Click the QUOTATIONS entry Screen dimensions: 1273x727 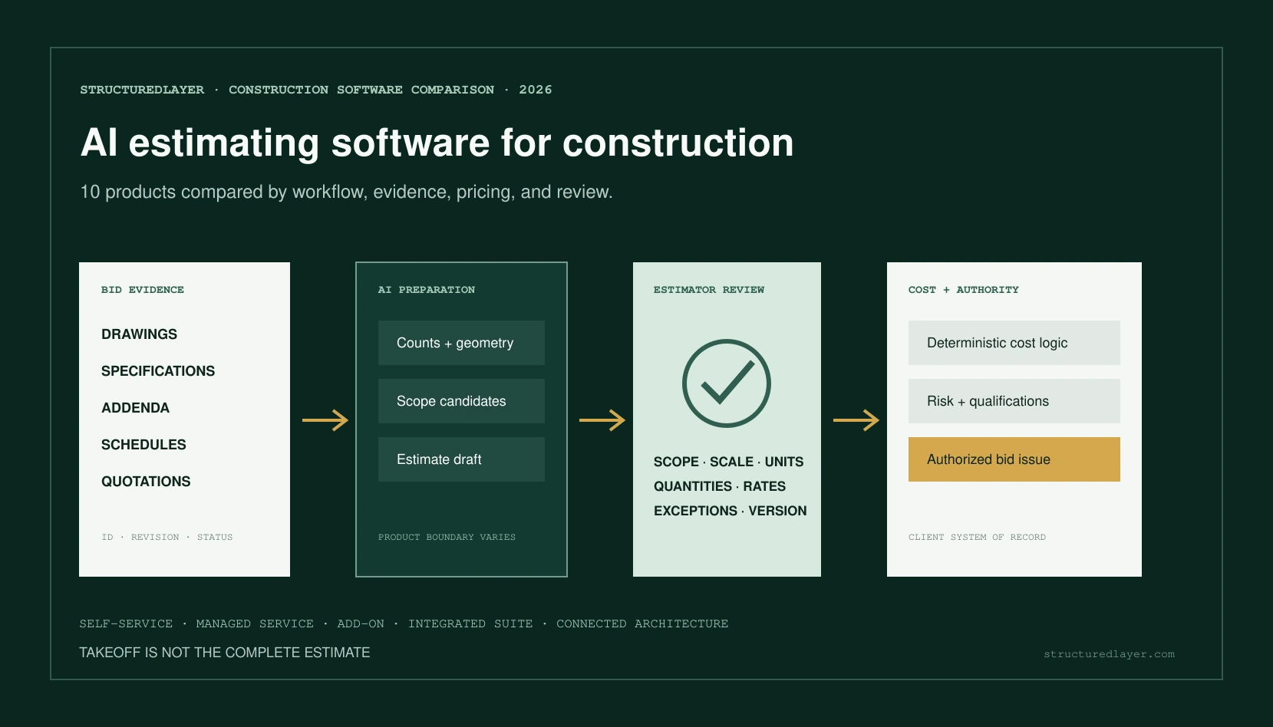pyautogui.click(x=146, y=482)
